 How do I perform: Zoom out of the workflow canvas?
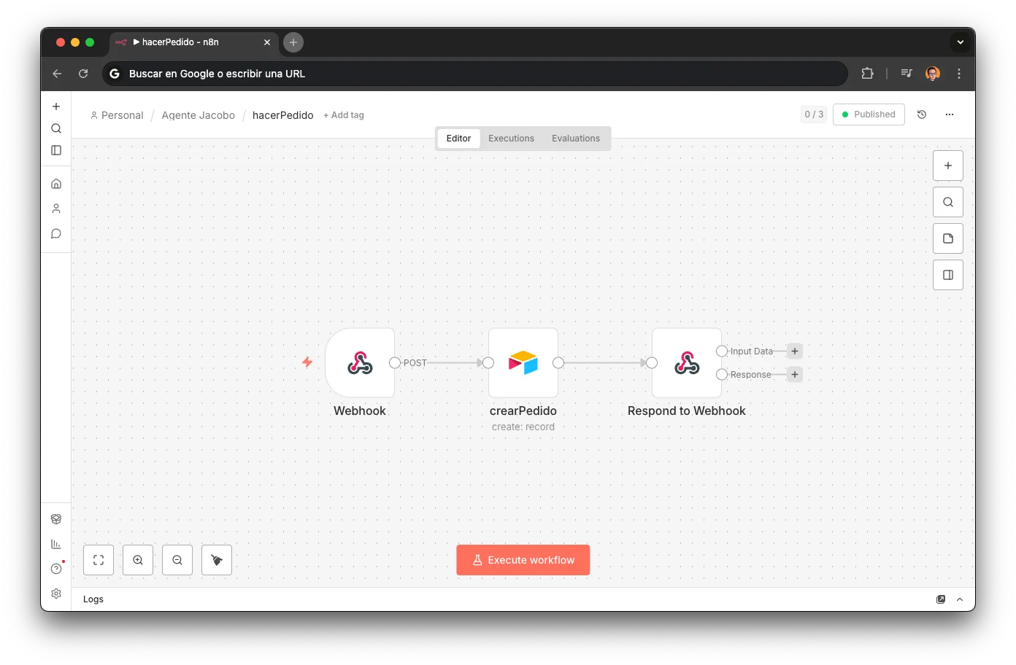177,559
